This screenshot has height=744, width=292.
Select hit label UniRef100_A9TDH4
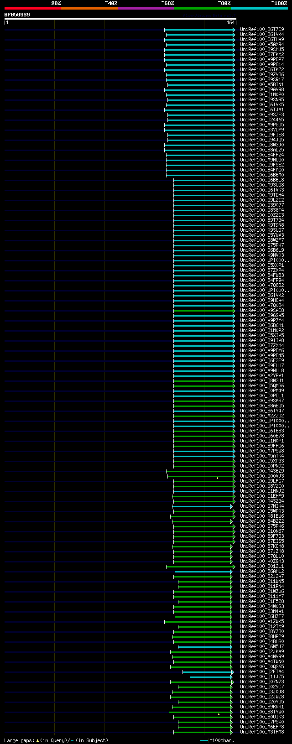(262, 195)
